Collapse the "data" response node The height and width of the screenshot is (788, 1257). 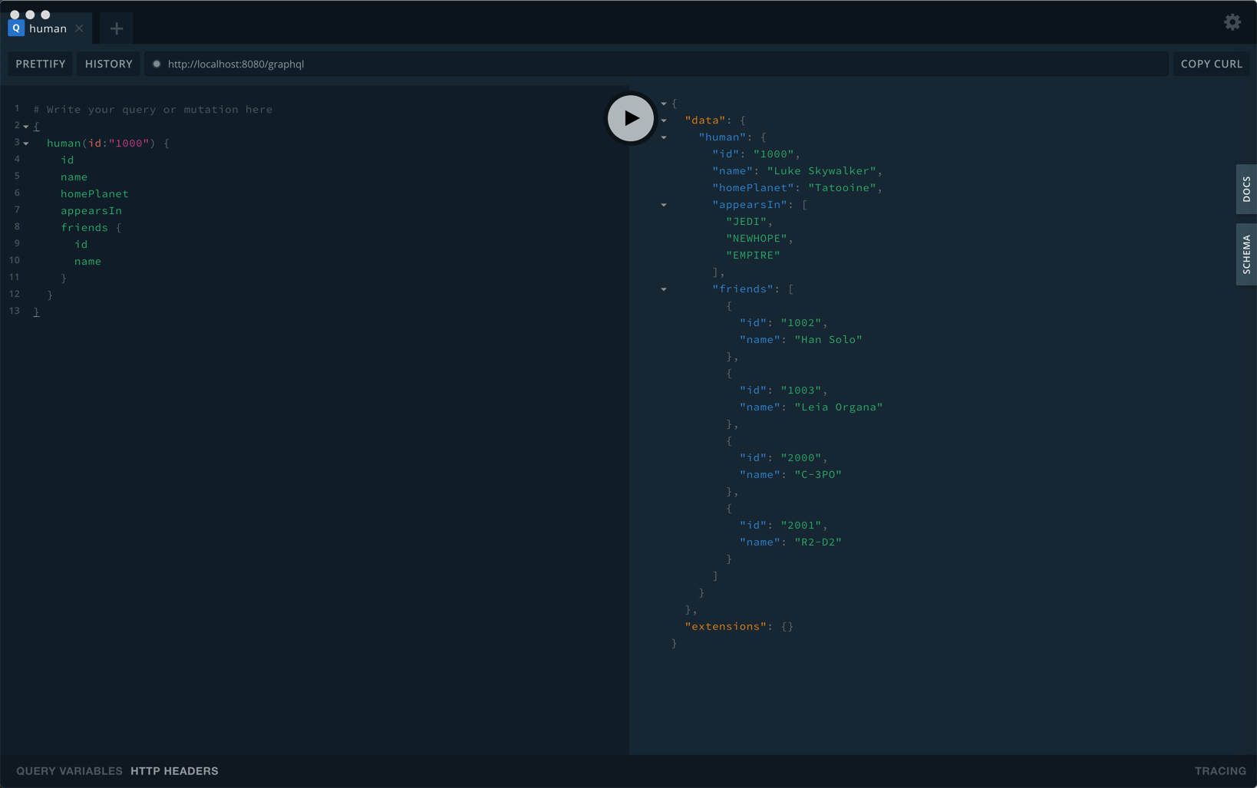[x=664, y=120]
